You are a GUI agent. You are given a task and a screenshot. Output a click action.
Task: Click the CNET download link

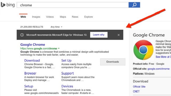coord(136,91)
